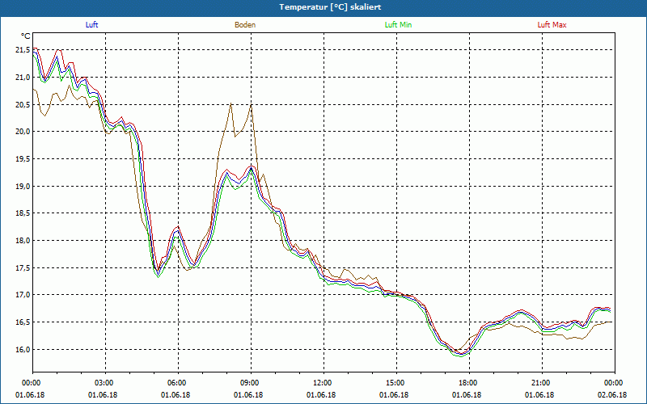Click the 16,5 y-axis value
Viewport: 647px width, 404px height.
[x=23, y=322]
